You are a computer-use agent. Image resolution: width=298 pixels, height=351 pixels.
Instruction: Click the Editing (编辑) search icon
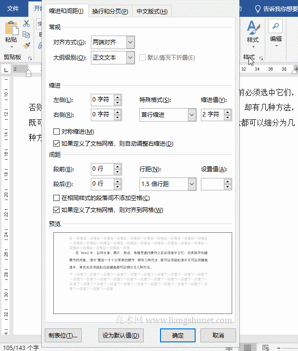tap(275, 26)
